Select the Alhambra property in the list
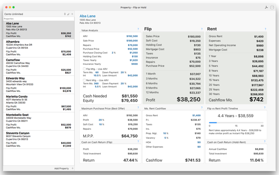 [39, 48]
